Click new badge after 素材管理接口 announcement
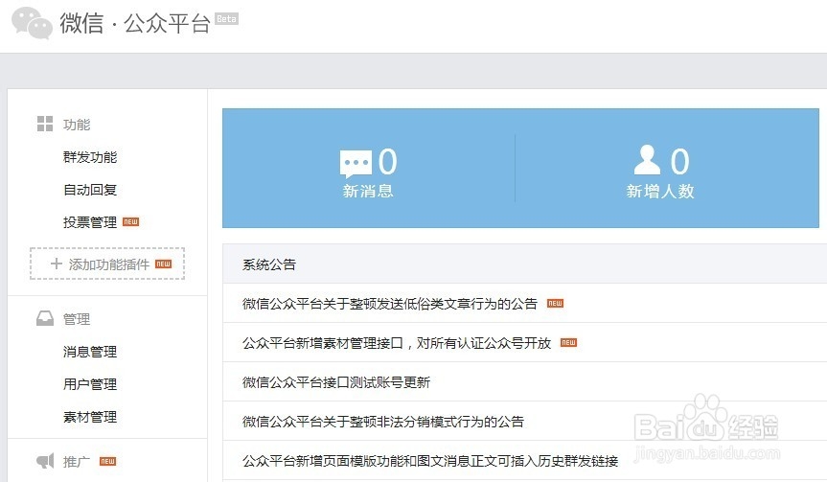 pyautogui.click(x=568, y=343)
